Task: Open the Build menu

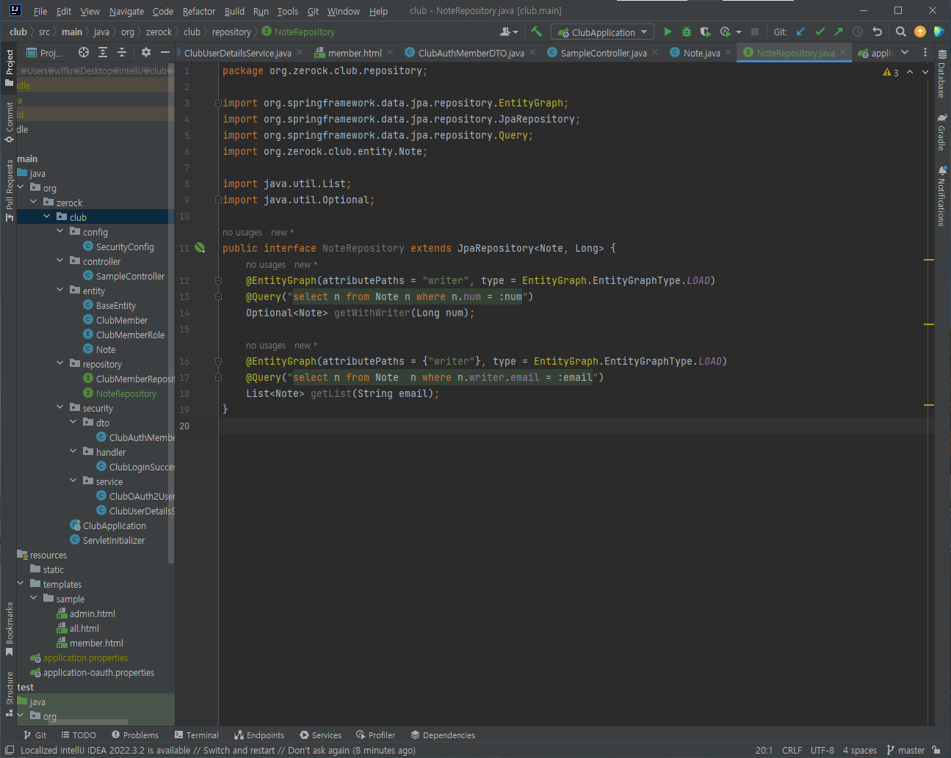Action: tap(234, 11)
